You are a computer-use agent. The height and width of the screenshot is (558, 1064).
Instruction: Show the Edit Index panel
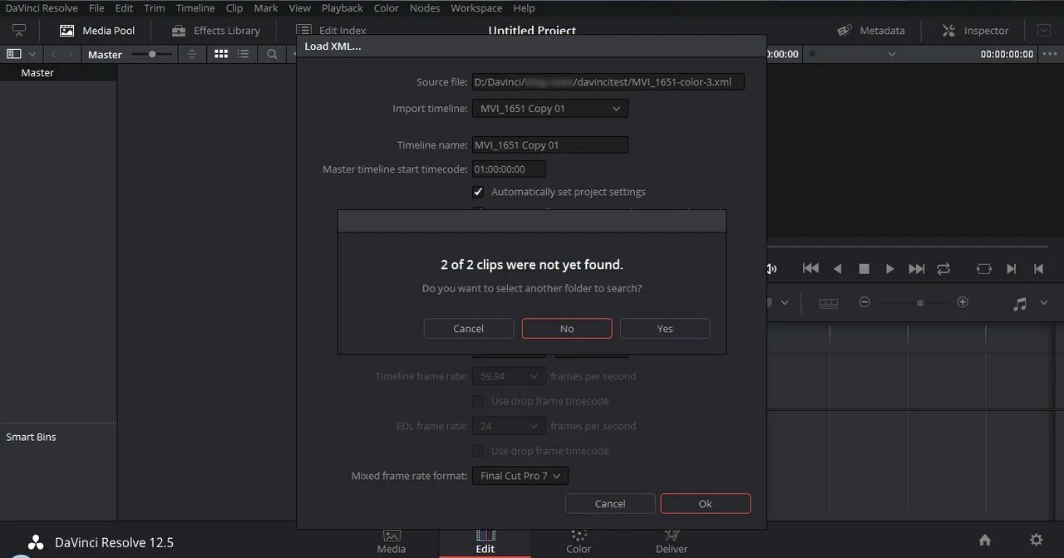tap(332, 31)
